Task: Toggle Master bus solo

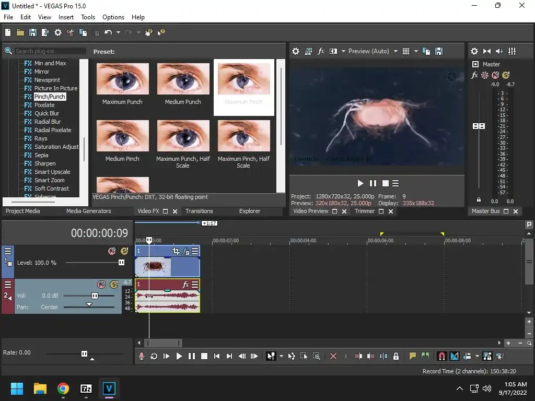Action: click(506, 75)
